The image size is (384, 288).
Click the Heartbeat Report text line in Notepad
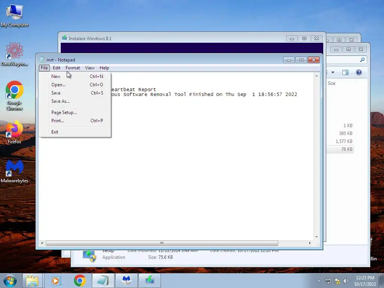pyautogui.click(x=133, y=90)
